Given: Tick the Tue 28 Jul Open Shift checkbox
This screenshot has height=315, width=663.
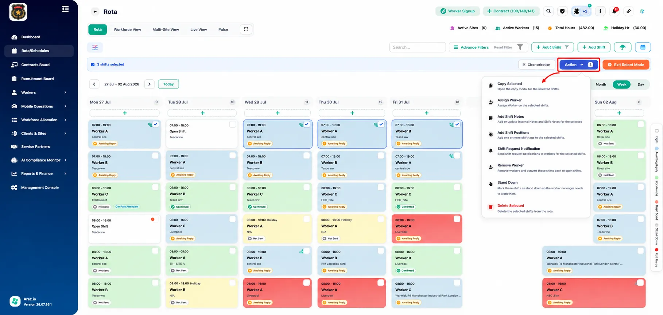Looking at the screenshot, I should (x=233, y=125).
